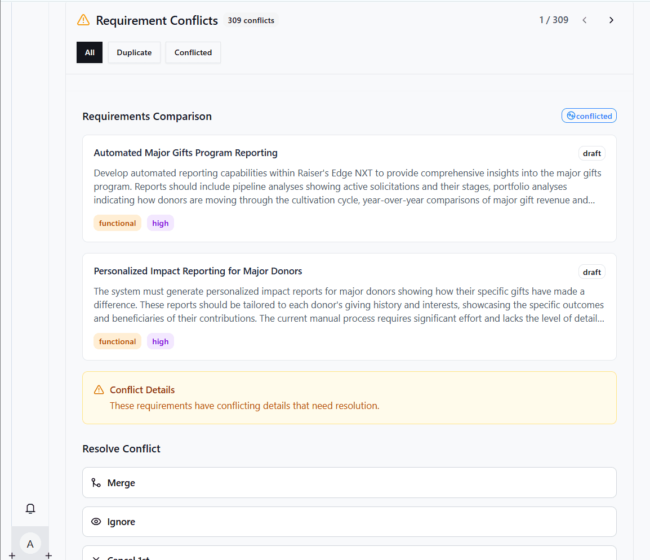Click the high tag on Personalized Impact card
The height and width of the screenshot is (560, 650).
click(x=161, y=341)
